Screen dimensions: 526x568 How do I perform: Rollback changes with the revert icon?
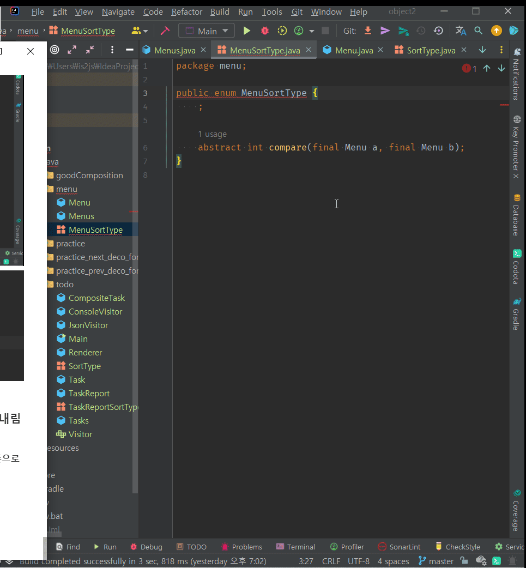438,31
